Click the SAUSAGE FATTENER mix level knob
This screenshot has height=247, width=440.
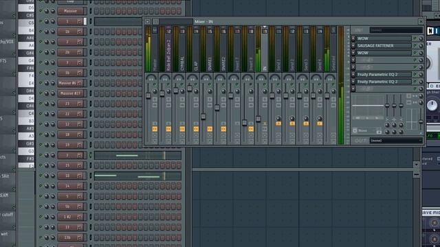point(421,46)
